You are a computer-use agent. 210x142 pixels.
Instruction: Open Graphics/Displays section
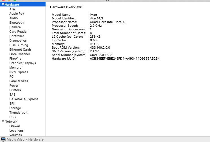tap(23, 63)
